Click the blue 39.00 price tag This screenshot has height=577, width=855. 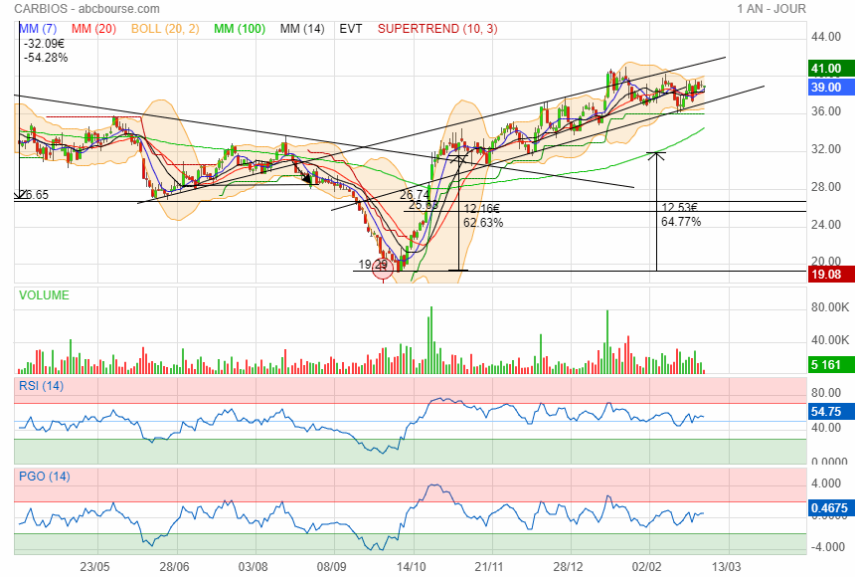click(830, 88)
